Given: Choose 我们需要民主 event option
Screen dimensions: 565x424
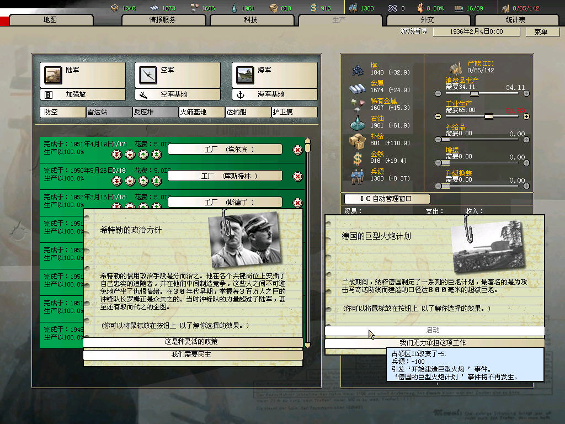Looking at the screenshot, I should 193,355.
